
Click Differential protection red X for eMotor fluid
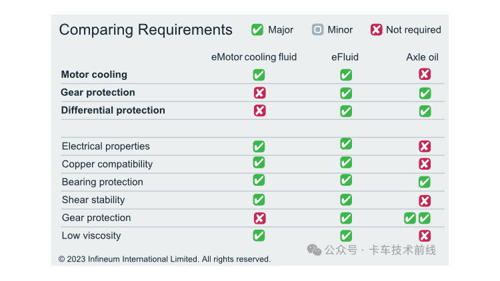[x=259, y=111]
